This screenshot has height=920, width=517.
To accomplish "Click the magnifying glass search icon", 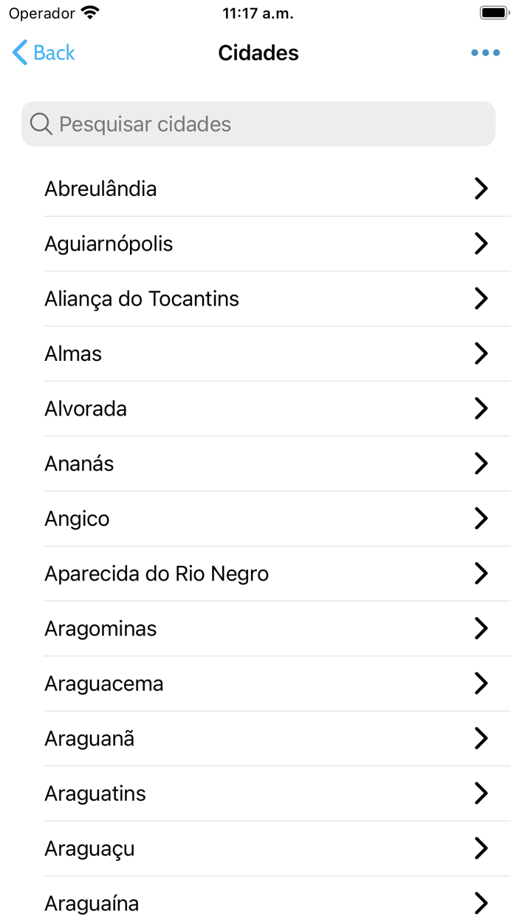I will (x=40, y=124).
